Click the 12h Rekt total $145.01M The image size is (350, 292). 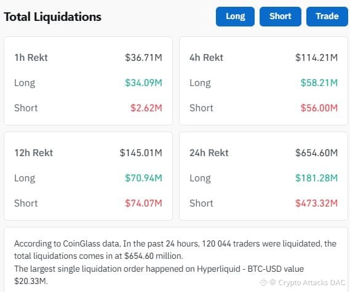click(x=141, y=153)
